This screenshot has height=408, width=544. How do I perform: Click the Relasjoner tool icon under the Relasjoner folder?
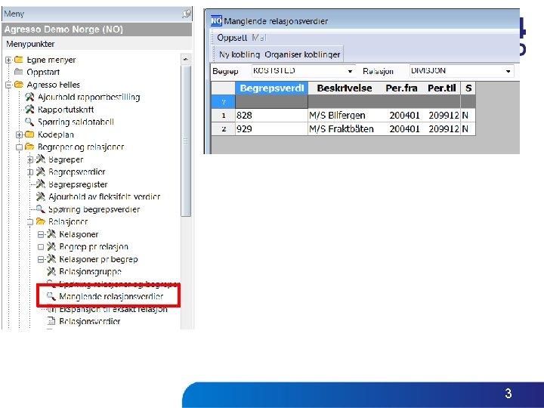pos(51,234)
